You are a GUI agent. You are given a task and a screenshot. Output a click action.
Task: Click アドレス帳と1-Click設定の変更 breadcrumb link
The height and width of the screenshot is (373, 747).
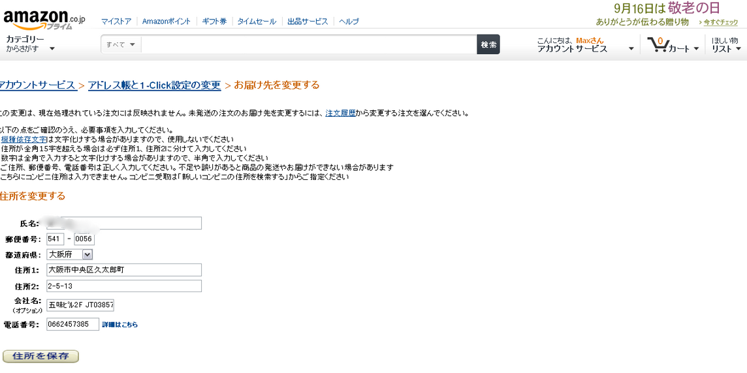[x=154, y=85]
